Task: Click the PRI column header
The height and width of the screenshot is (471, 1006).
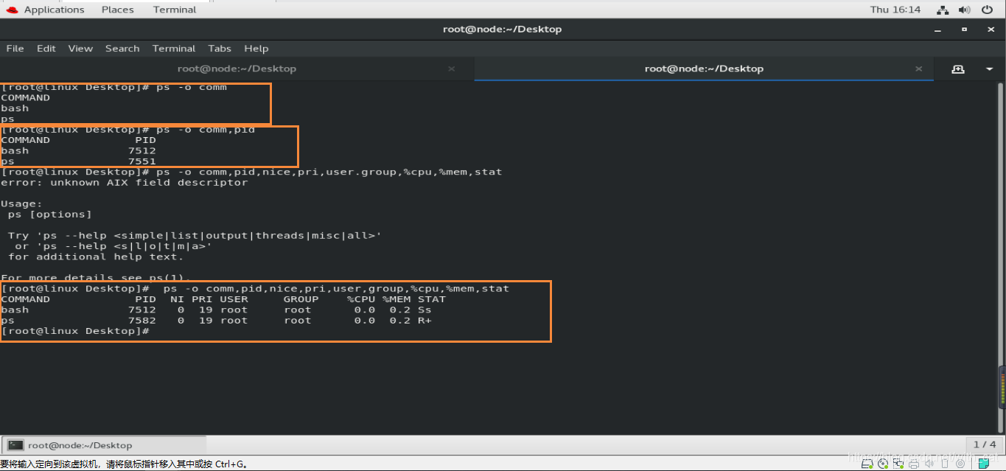Action: coord(202,299)
